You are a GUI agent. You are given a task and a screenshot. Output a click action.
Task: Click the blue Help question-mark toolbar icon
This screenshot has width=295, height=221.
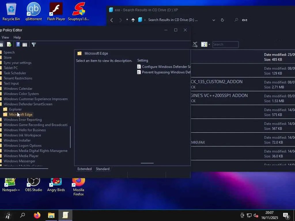pyautogui.click(x=18, y=45)
